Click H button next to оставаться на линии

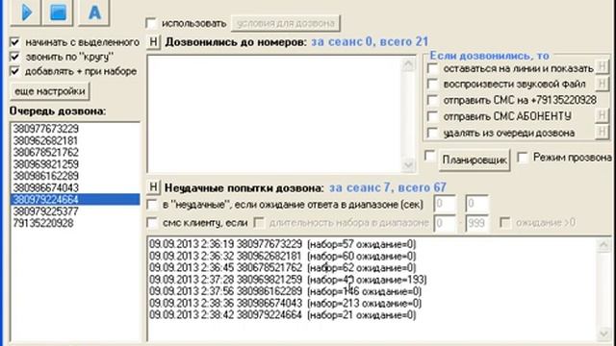(x=602, y=66)
